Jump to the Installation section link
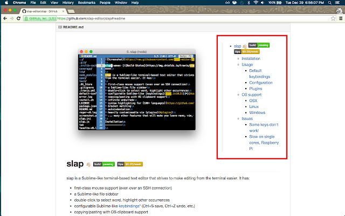Viewport: 345px width, 216px height. [x=251, y=59]
